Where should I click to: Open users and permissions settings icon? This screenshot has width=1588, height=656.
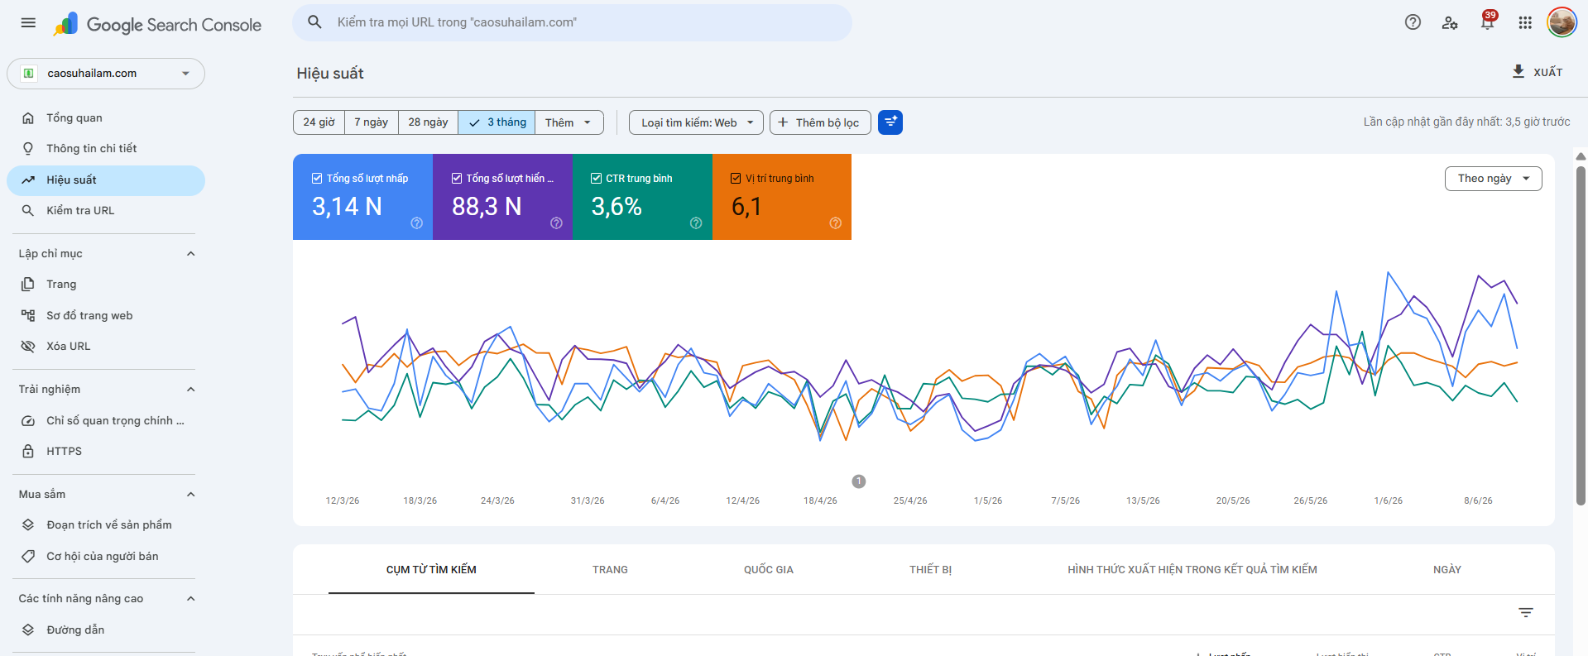click(1450, 22)
